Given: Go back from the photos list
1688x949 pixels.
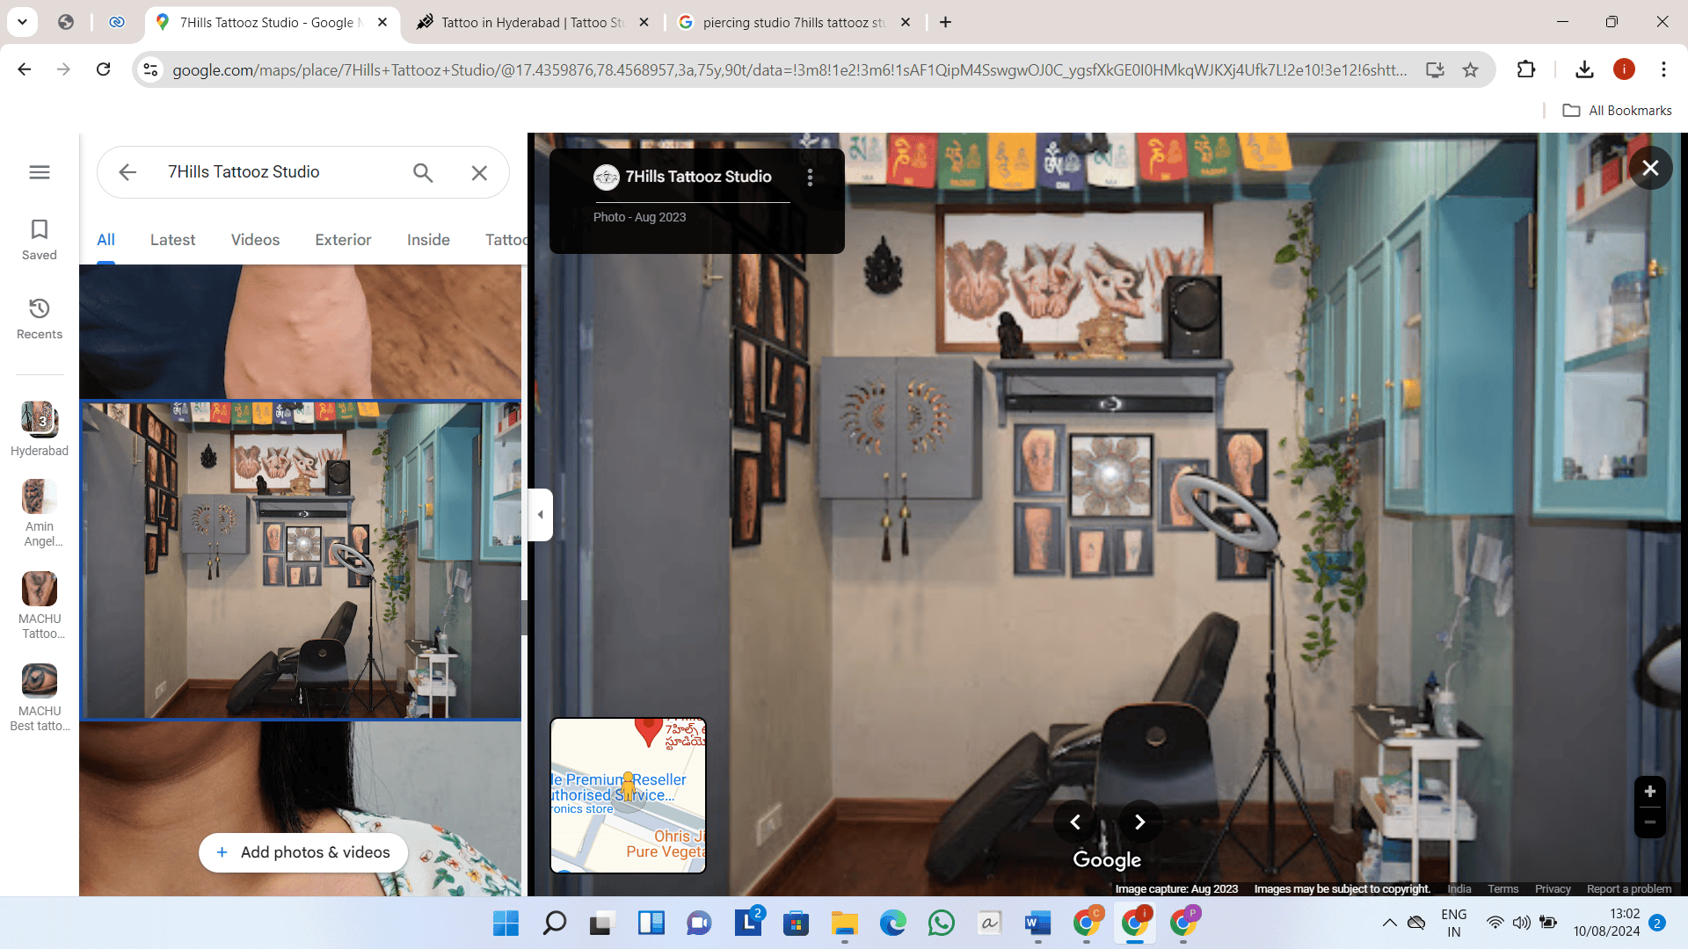Looking at the screenshot, I should click(x=127, y=173).
